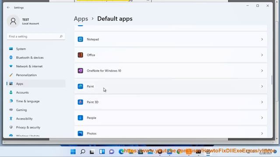Click the Find a setting search box
Image resolution: width=280 pixels, height=157 pixels.
(x=36, y=37)
